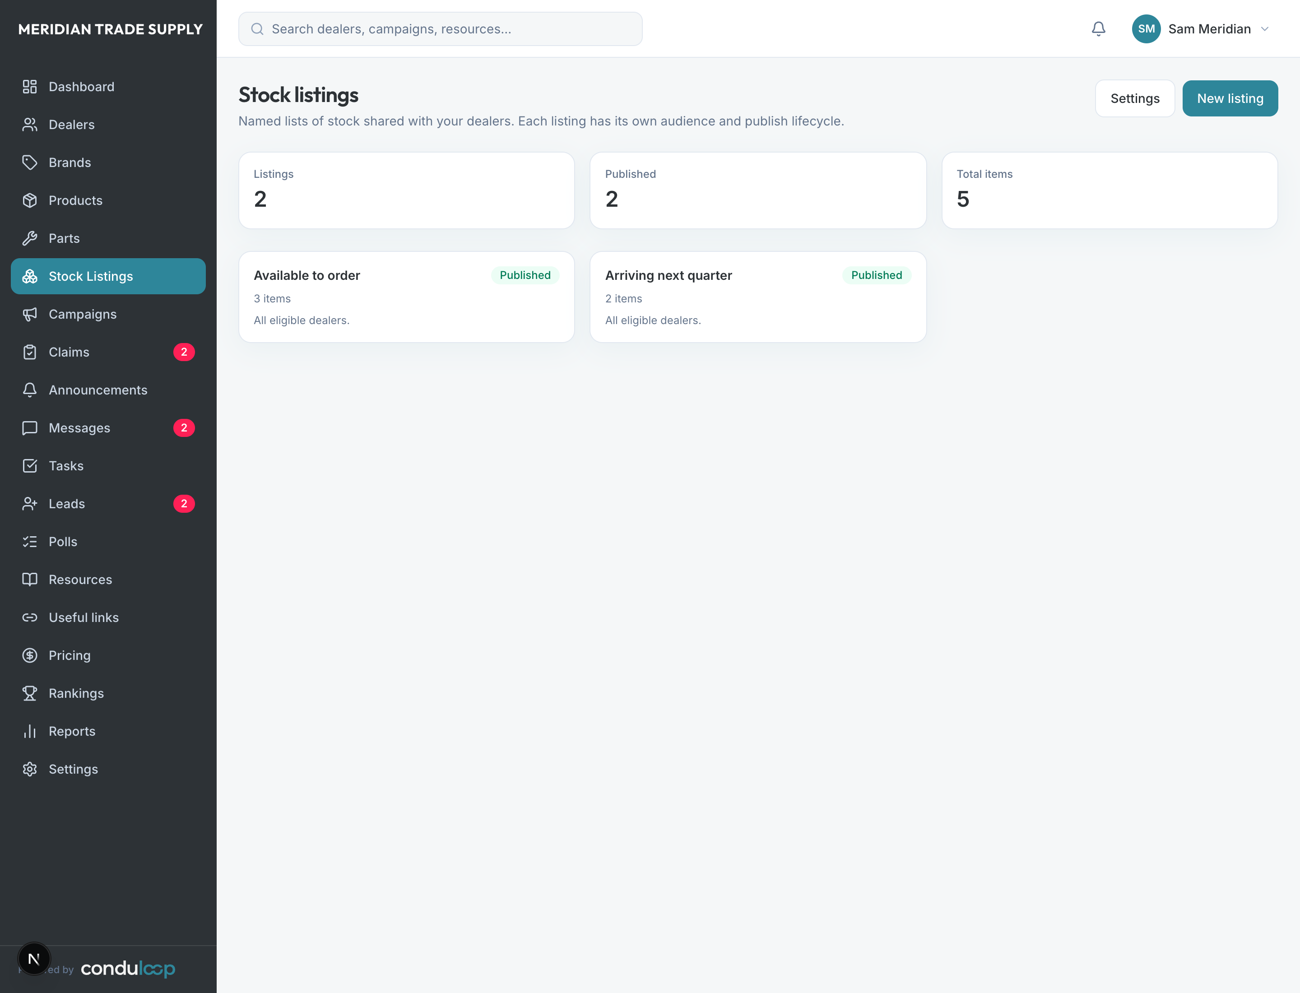Click the Useful links chain icon
The image size is (1300, 993).
(x=29, y=617)
